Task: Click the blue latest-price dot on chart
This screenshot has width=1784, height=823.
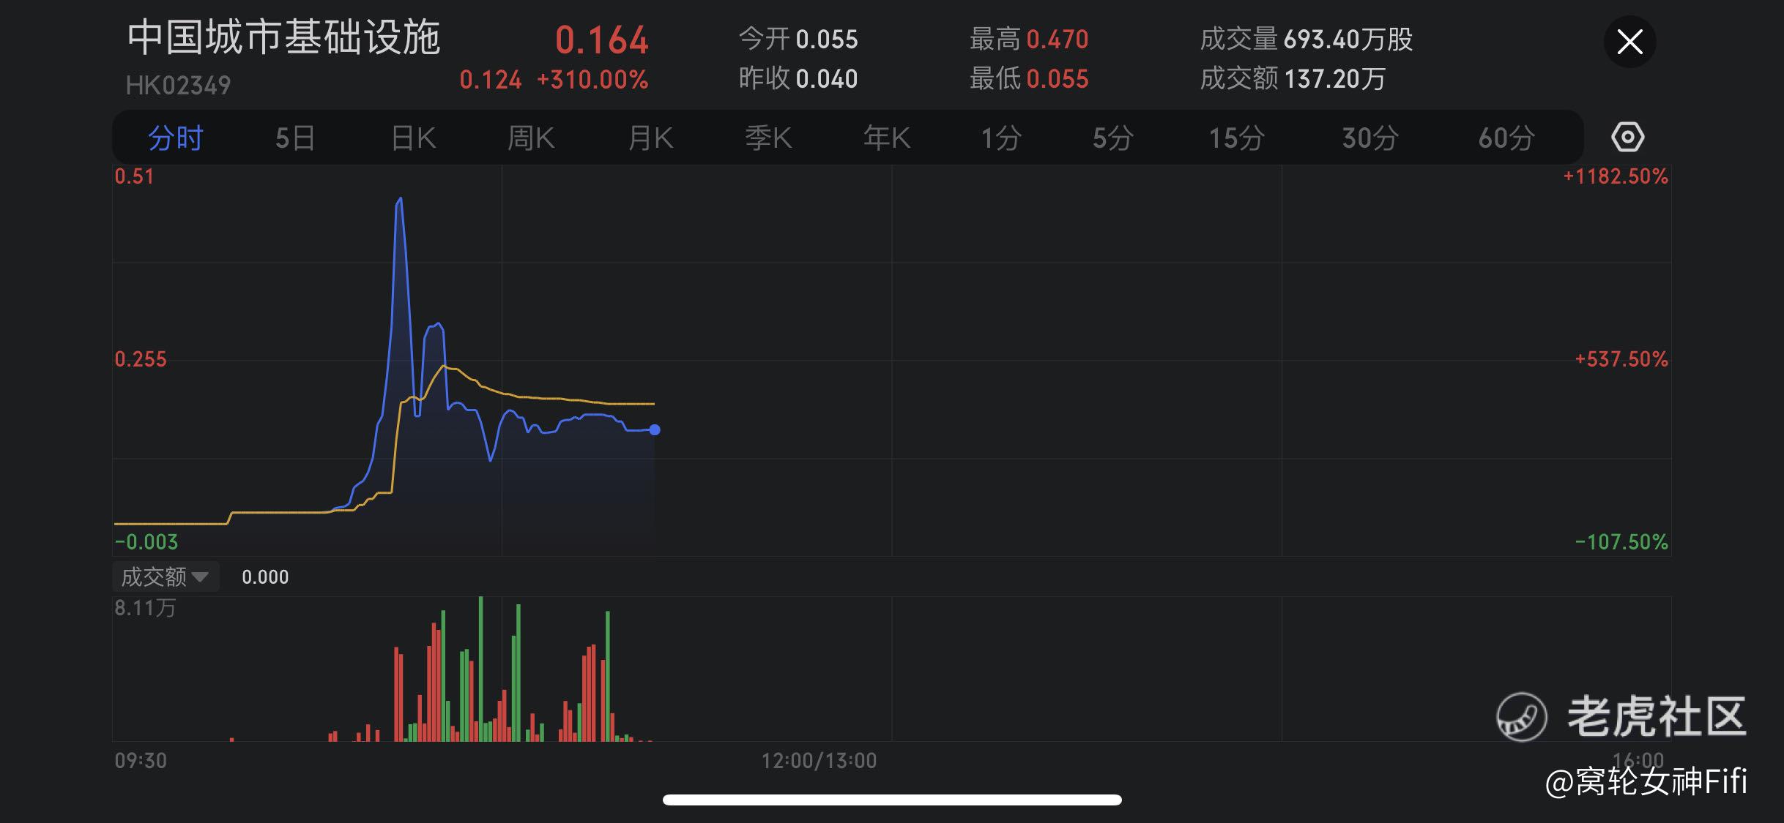Action: click(655, 430)
